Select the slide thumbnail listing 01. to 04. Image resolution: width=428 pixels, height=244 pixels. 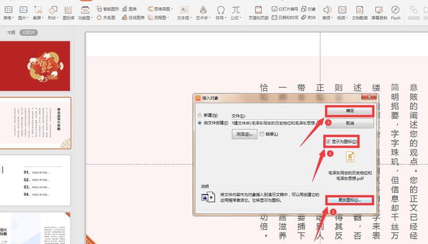click(x=35, y=180)
